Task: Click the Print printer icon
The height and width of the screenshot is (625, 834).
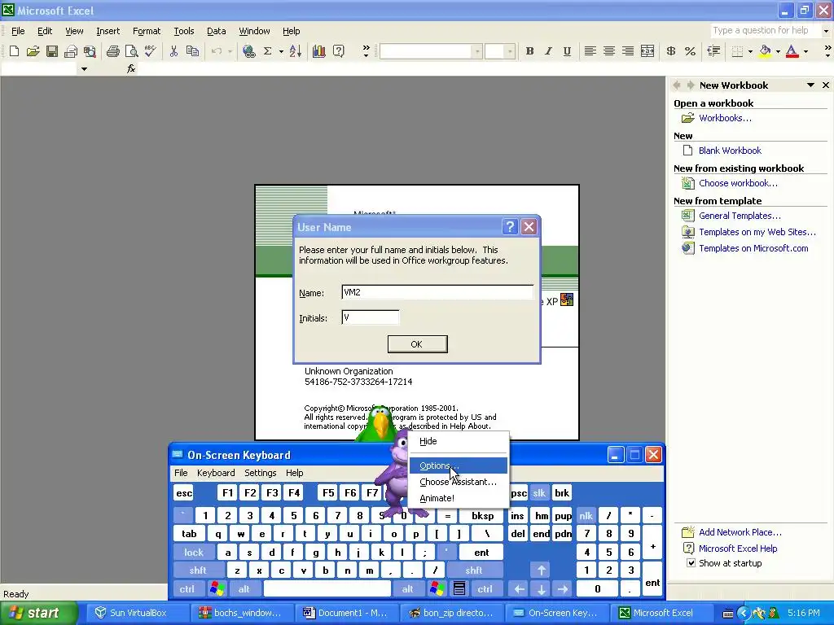Action: coord(112,51)
